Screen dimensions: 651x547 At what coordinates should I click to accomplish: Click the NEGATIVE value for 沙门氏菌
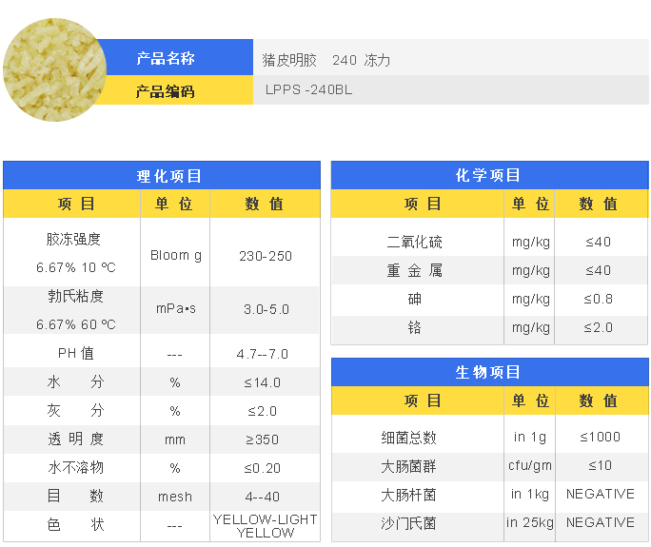click(x=600, y=523)
